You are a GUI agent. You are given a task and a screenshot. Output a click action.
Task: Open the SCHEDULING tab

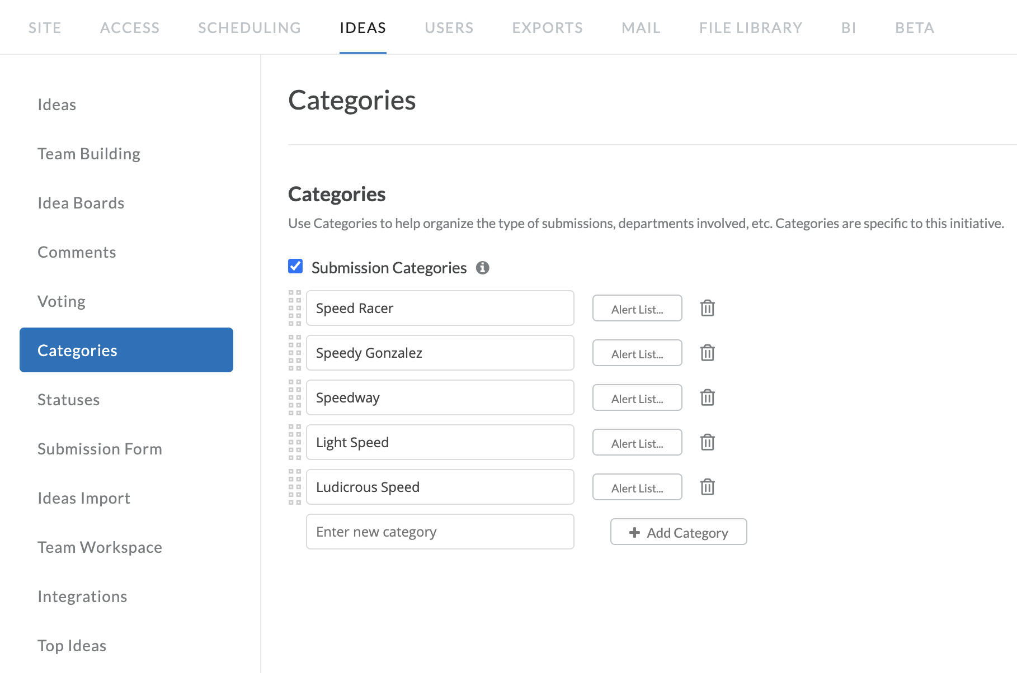coord(249,27)
